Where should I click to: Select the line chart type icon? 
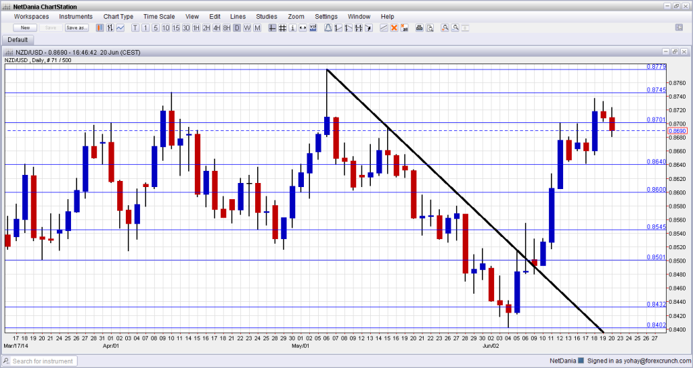coord(120,28)
